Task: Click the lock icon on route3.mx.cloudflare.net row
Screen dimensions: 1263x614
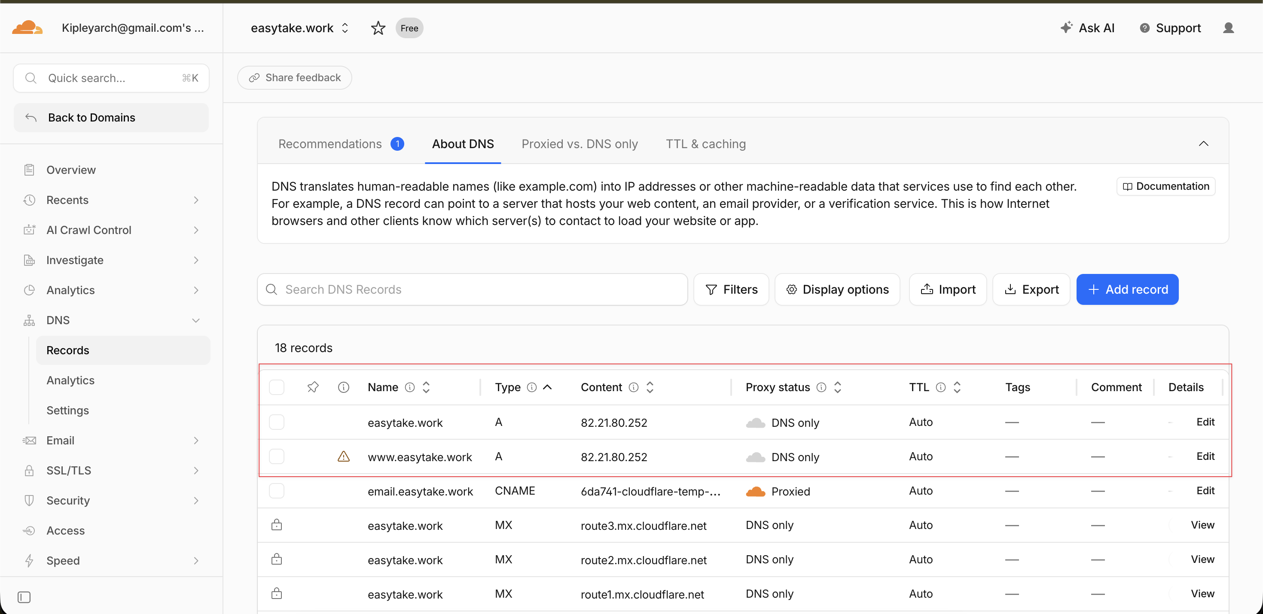Action: [277, 525]
